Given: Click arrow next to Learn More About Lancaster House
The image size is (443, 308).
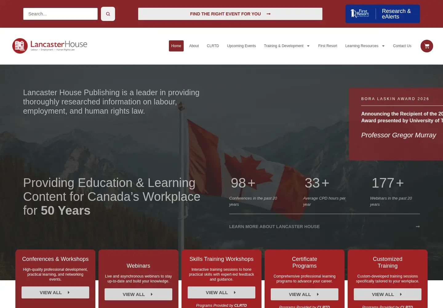Looking at the screenshot, I should click(418, 227).
